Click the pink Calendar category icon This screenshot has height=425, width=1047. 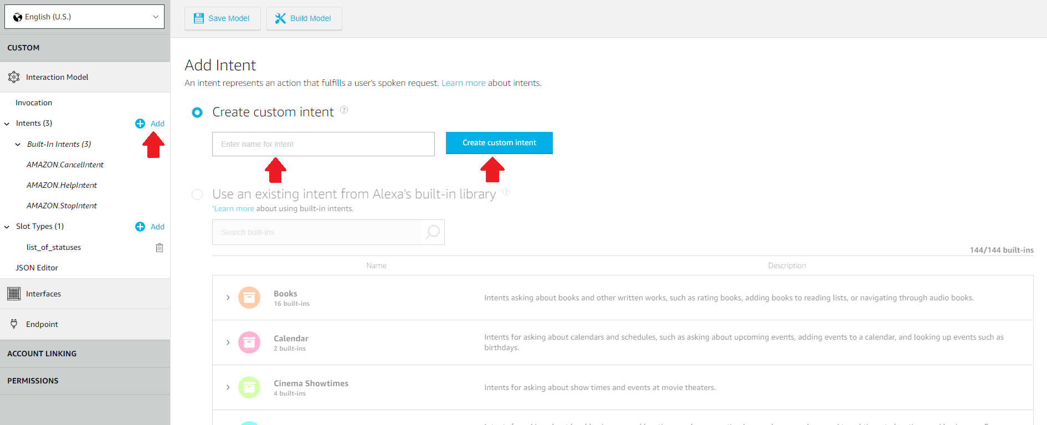(x=249, y=342)
